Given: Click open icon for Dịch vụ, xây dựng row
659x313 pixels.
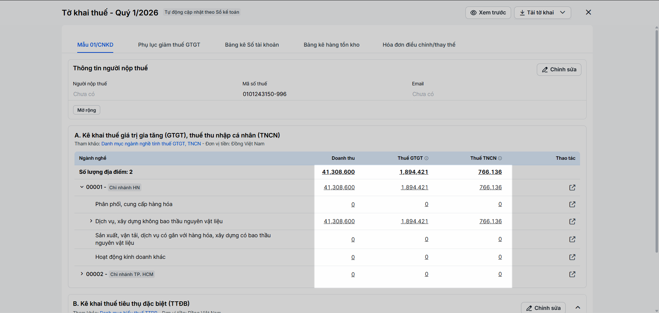Looking at the screenshot, I should pos(572,221).
